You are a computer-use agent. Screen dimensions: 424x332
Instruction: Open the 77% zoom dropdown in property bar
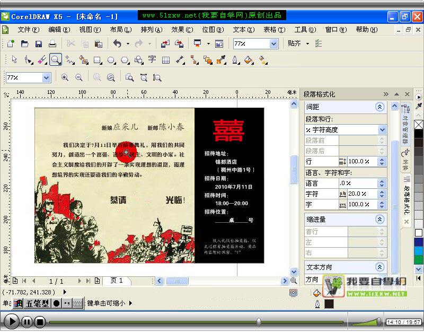(x=46, y=77)
